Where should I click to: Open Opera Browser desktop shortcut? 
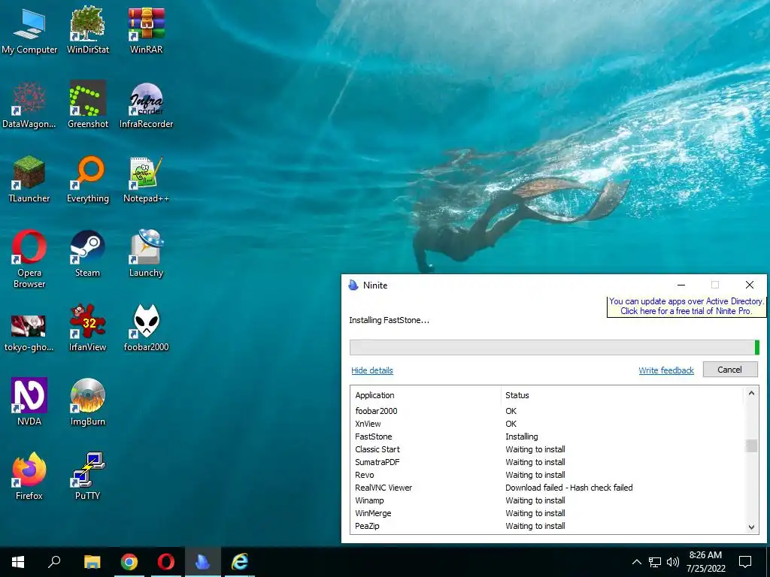pyautogui.click(x=29, y=259)
